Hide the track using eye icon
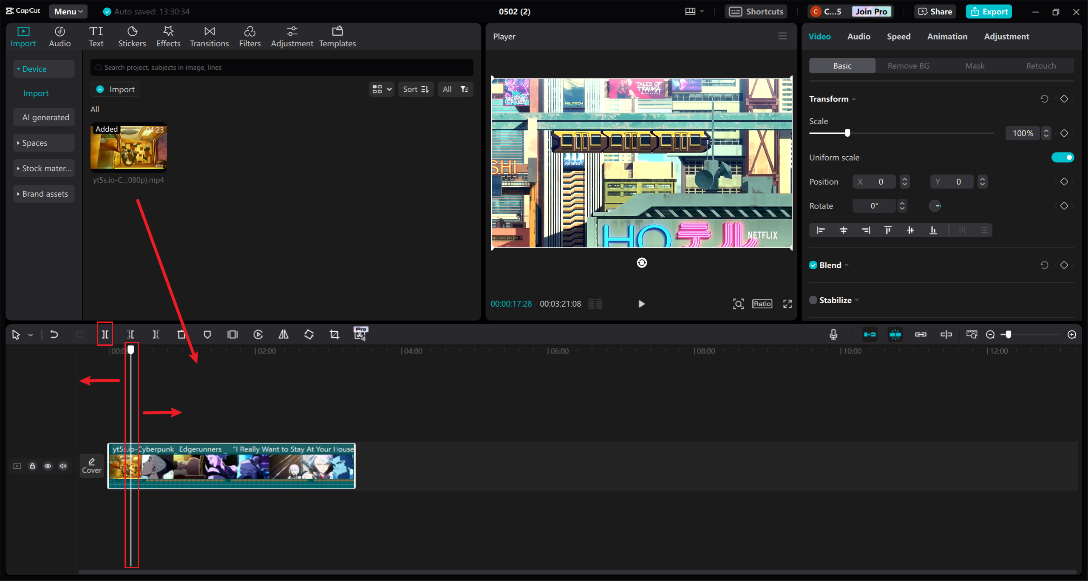The width and height of the screenshot is (1088, 581). pyautogui.click(x=48, y=466)
